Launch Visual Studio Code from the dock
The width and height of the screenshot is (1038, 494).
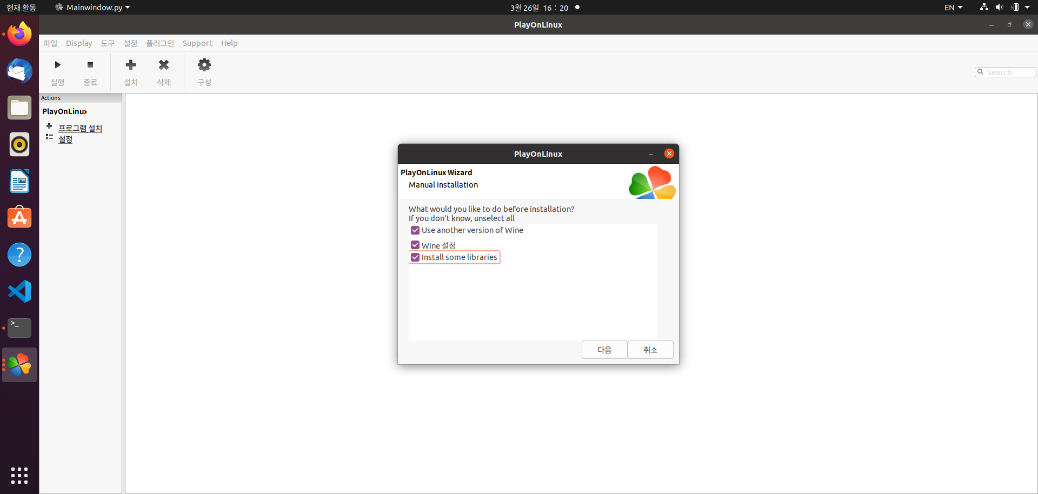[x=19, y=291]
